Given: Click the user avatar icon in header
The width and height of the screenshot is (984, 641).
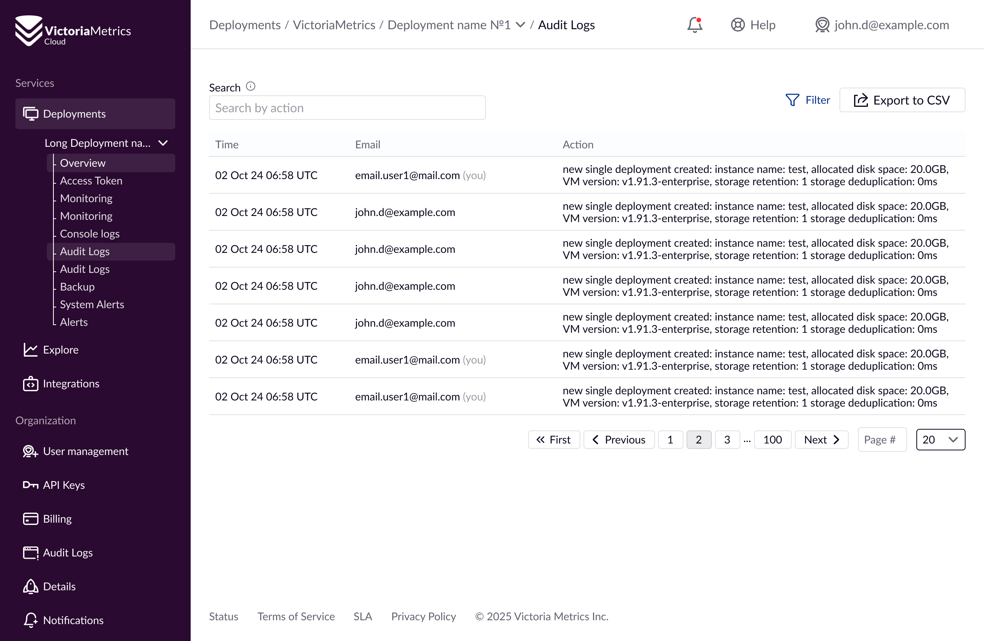Looking at the screenshot, I should pyautogui.click(x=822, y=25).
